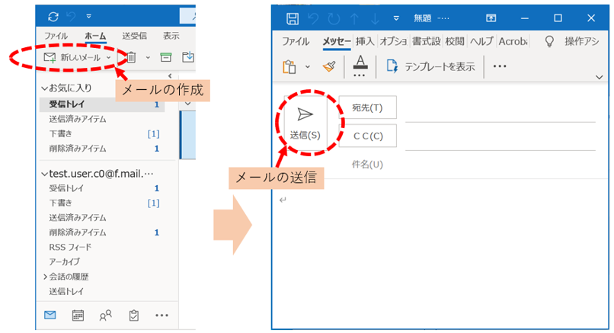The height and width of the screenshot is (333, 614).
Task: Click the テンプレートを表示 button
Action: [x=431, y=66]
